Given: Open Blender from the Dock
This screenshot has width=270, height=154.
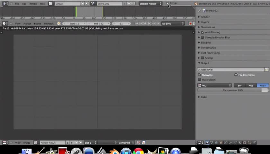Looking at the screenshot, I should pos(114,151).
